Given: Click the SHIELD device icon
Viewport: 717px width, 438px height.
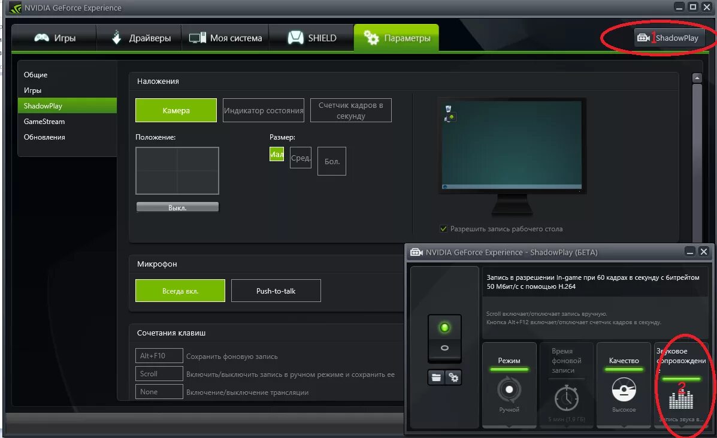Looking at the screenshot, I should (x=295, y=38).
